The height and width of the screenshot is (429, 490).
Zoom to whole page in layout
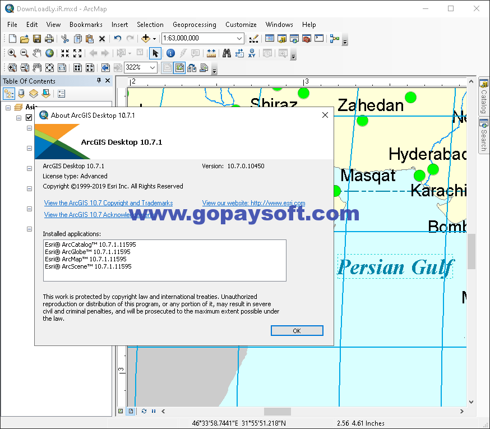[x=49, y=67]
